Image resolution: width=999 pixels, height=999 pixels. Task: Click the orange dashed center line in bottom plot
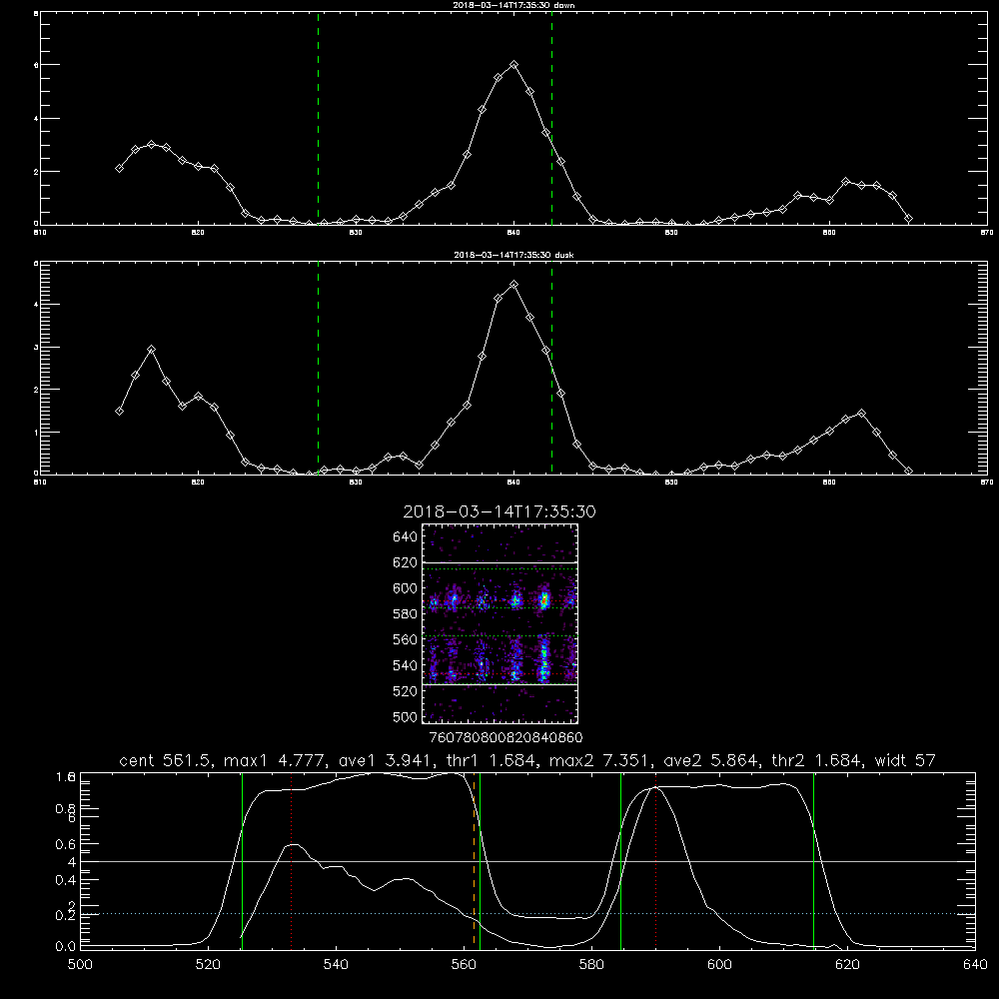474,860
